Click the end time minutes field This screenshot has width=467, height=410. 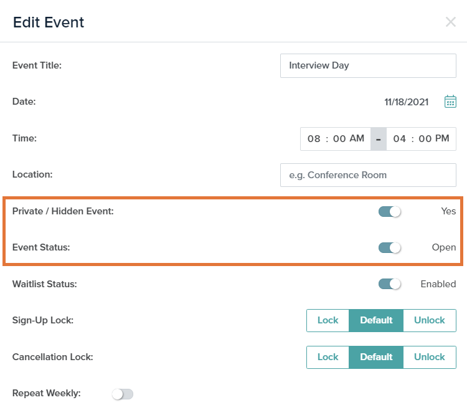425,139
